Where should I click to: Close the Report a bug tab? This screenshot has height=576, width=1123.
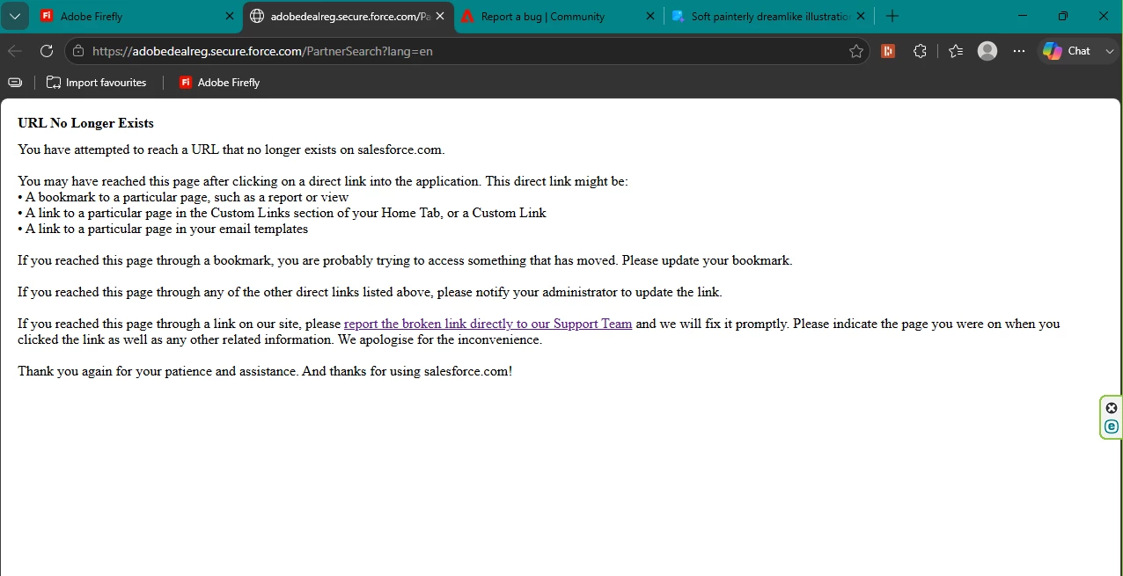click(x=650, y=16)
